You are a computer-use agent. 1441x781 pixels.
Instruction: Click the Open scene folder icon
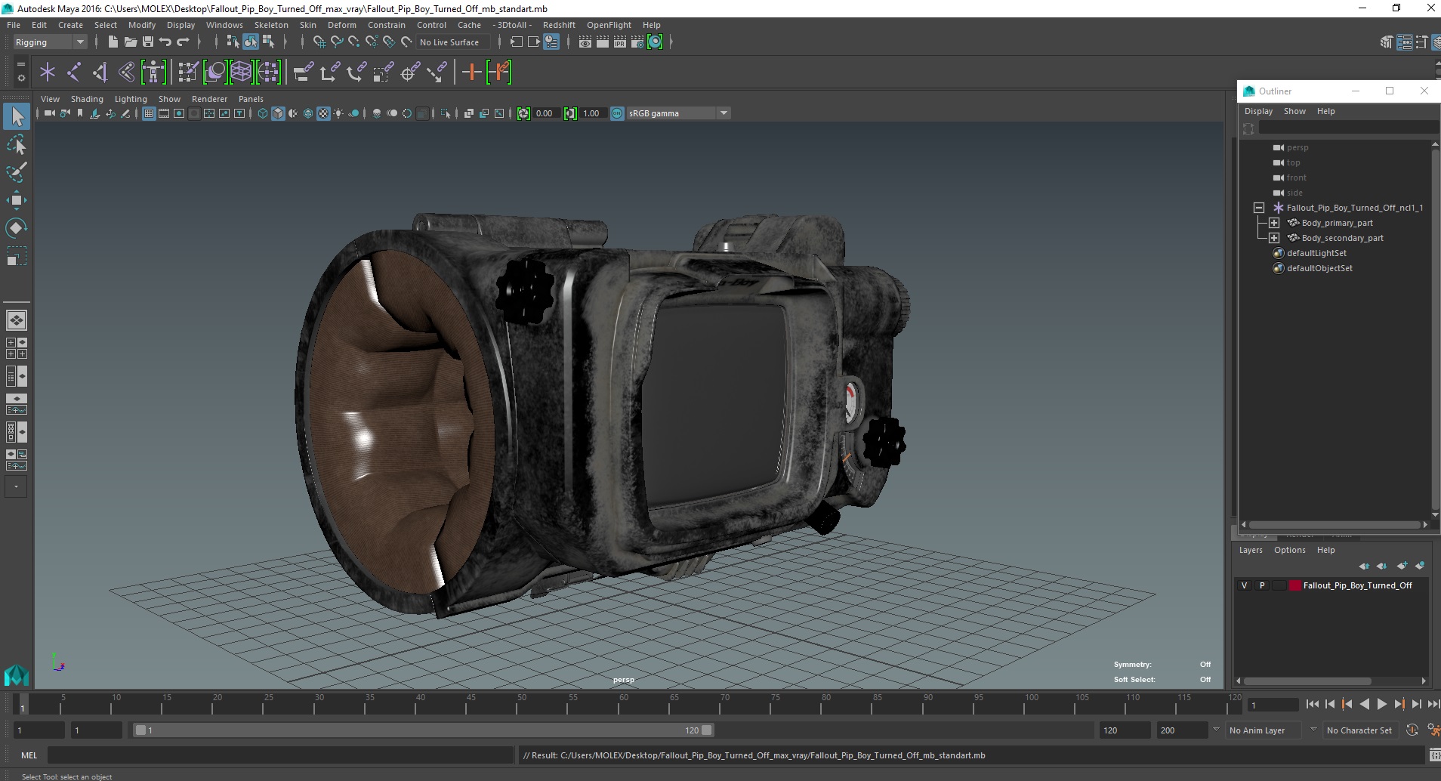point(131,42)
